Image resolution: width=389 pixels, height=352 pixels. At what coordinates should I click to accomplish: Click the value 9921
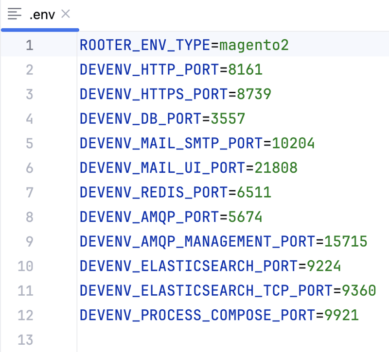coord(341,315)
